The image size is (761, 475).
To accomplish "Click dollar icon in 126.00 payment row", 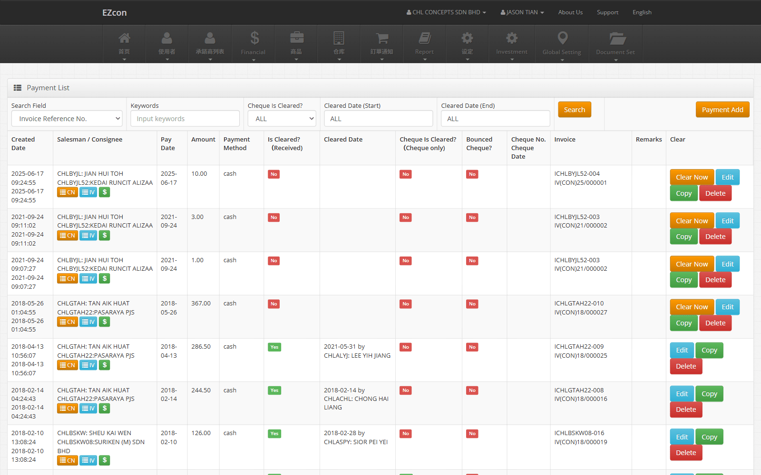I will pos(105,460).
